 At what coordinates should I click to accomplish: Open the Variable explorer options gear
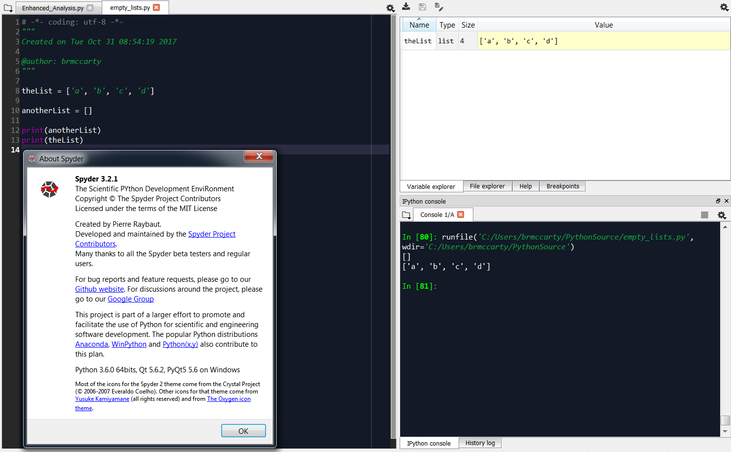point(724,7)
